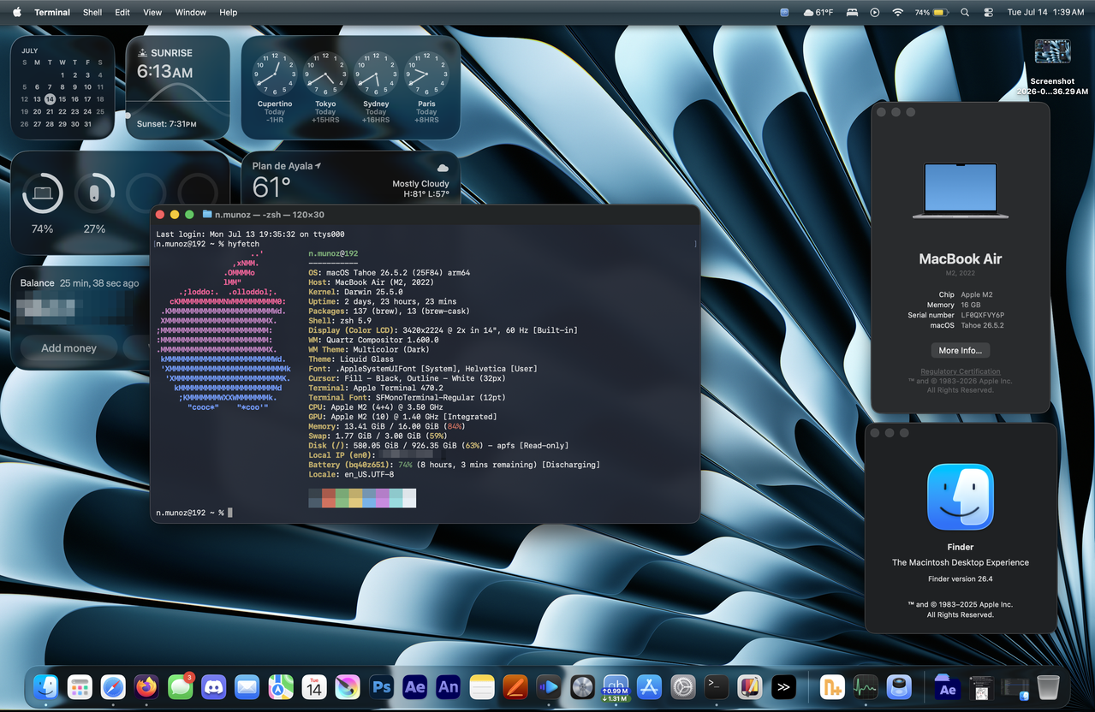Open Activity Monitor in the dock
The width and height of the screenshot is (1095, 712).
tap(865, 686)
